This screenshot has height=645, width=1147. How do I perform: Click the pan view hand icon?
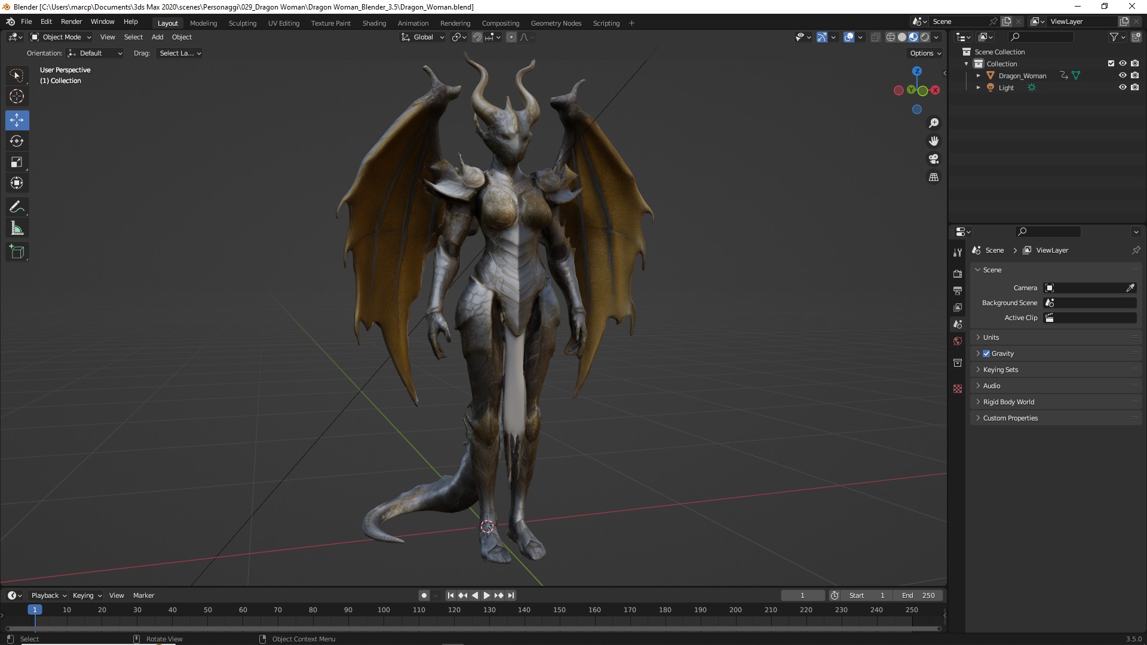[934, 141]
